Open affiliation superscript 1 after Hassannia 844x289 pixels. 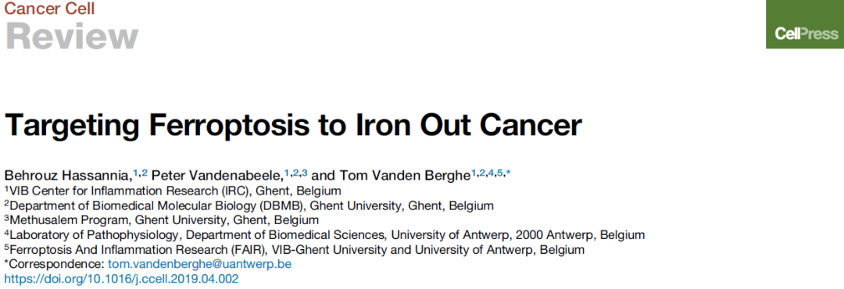coord(136,173)
